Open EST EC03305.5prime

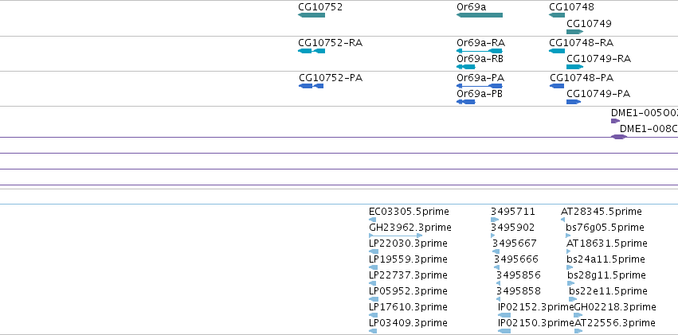(374, 220)
